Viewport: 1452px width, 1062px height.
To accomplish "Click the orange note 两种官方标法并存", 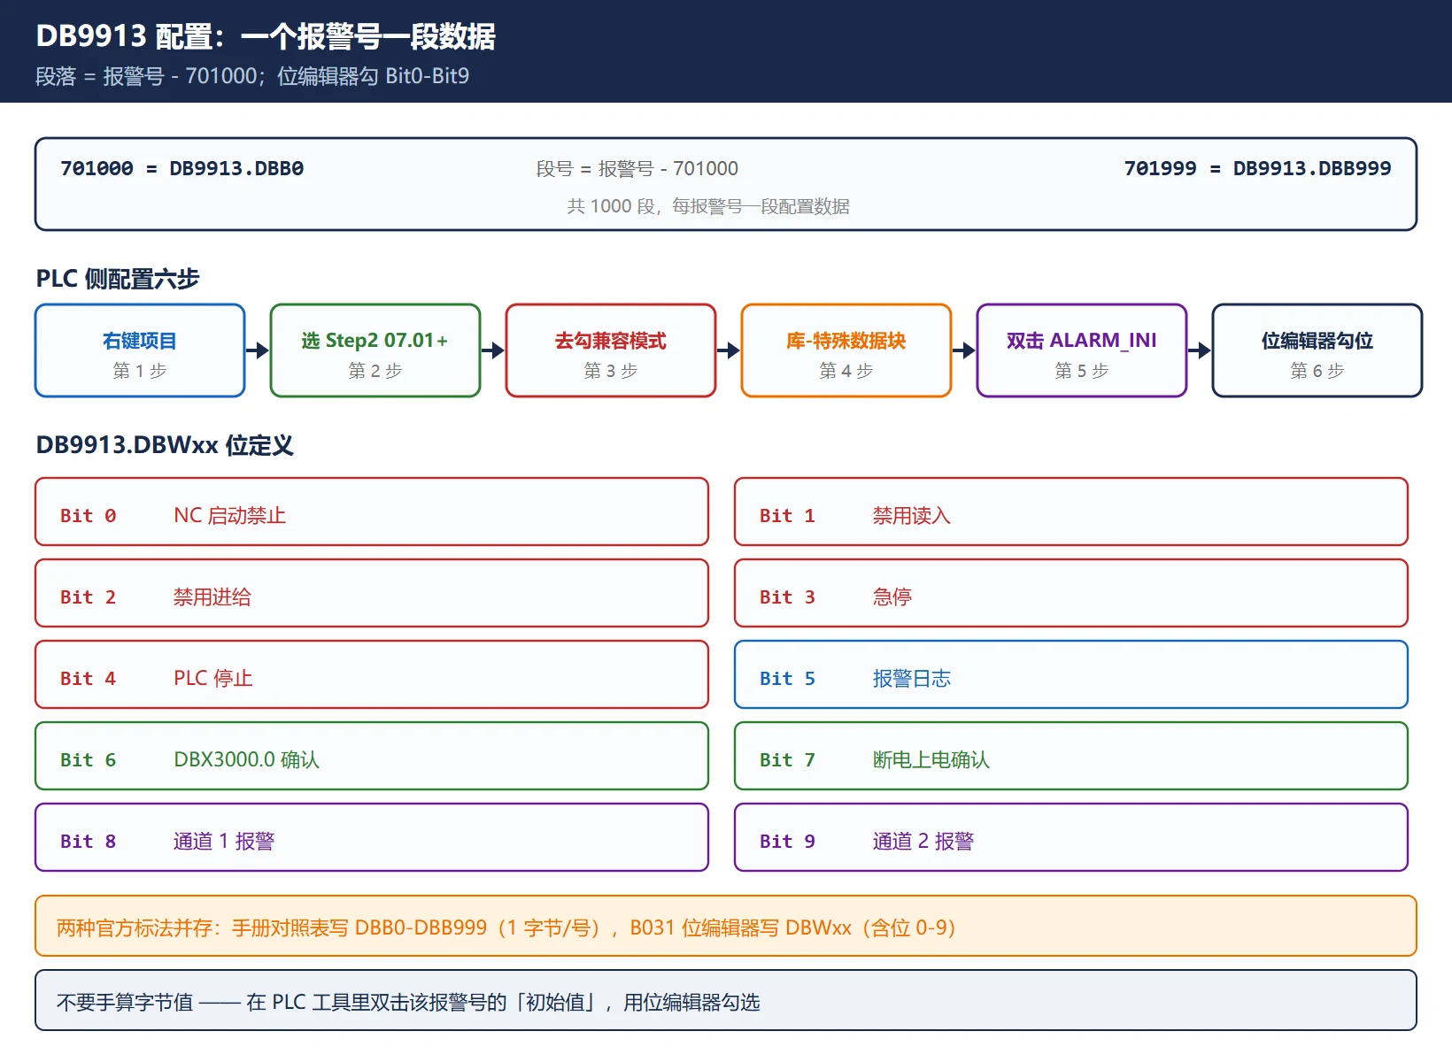I will pyautogui.click(x=726, y=926).
